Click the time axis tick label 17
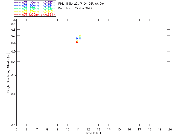This screenshot has height=140, width=175. 139,129
